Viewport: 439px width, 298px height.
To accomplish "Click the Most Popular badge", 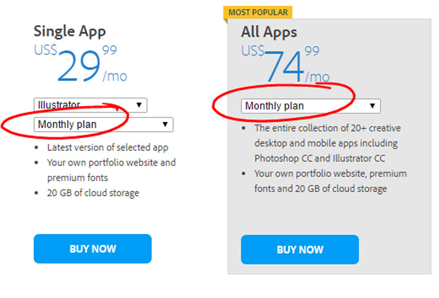I will pyautogui.click(x=258, y=12).
